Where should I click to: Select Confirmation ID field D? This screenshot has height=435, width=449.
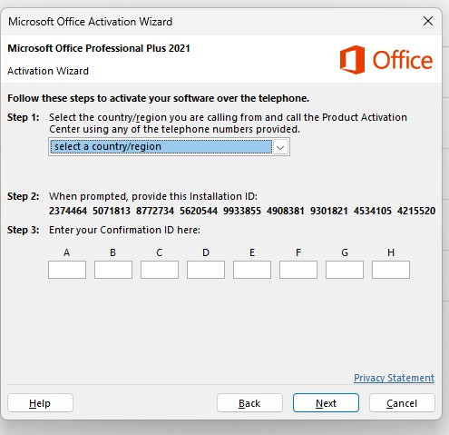click(206, 270)
